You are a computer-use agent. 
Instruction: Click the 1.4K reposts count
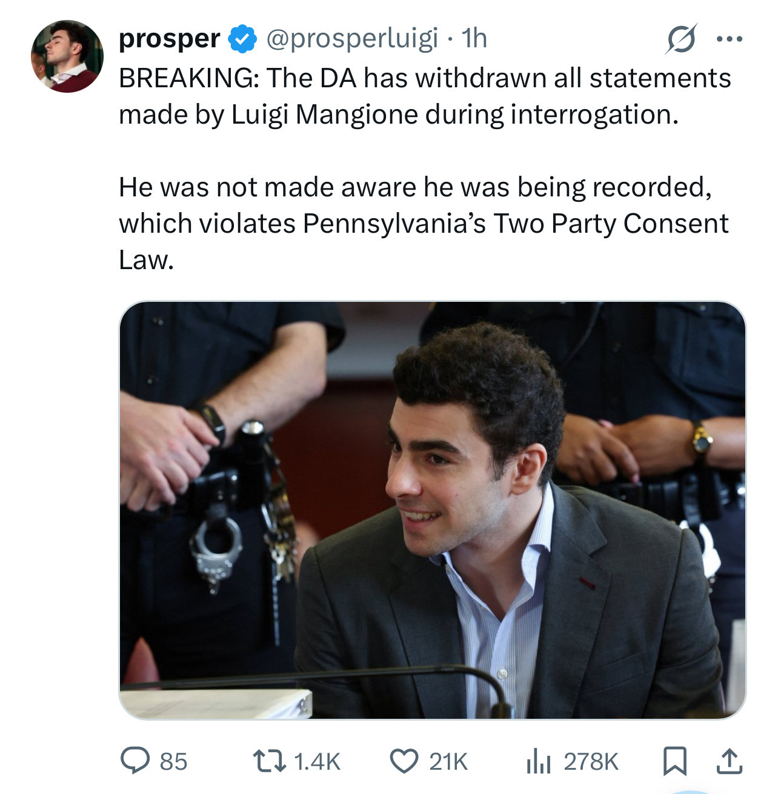pos(317,761)
